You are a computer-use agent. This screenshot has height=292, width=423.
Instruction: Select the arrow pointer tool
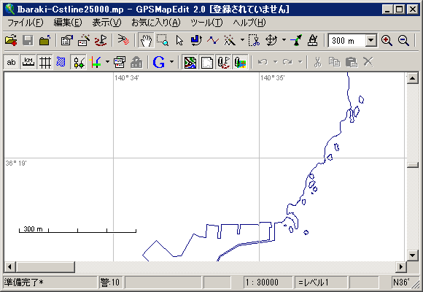pos(179,41)
